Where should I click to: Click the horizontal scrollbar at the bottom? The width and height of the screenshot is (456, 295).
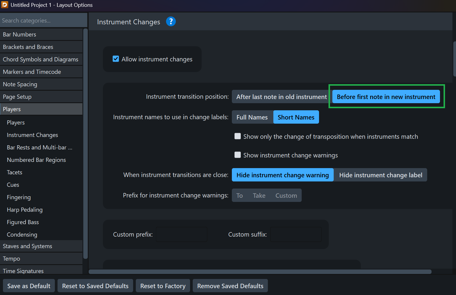click(x=260, y=272)
